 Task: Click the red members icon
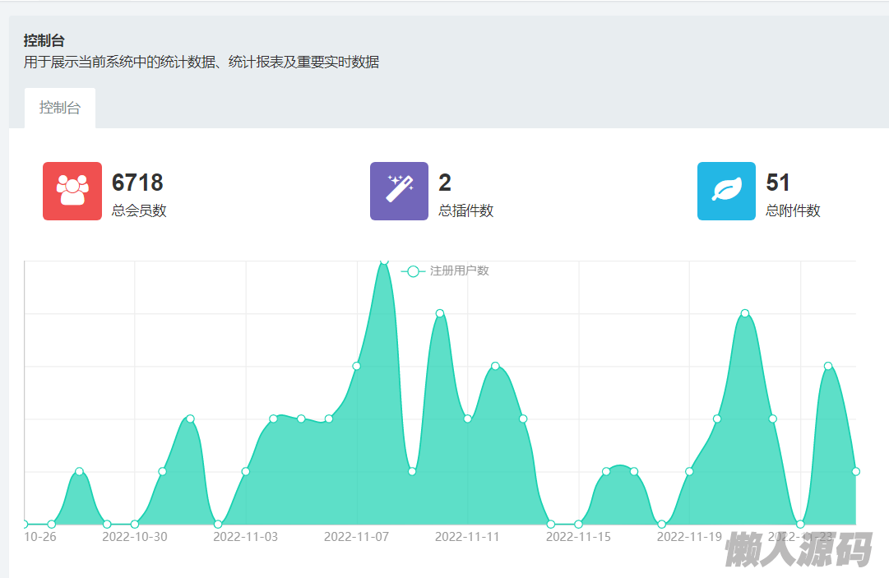[72, 191]
